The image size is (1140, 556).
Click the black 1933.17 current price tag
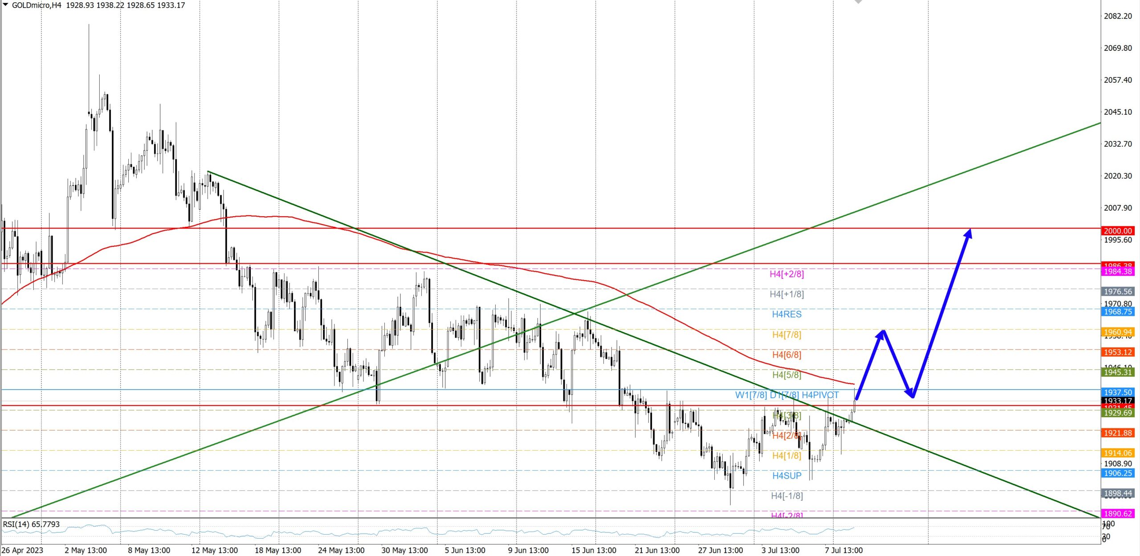point(1117,401)
